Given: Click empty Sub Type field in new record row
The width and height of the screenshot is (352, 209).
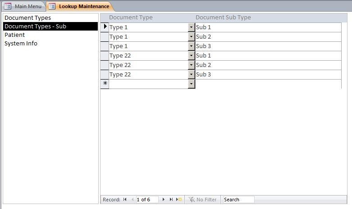Looking at the screenshot, I should [x=268, y=84].
